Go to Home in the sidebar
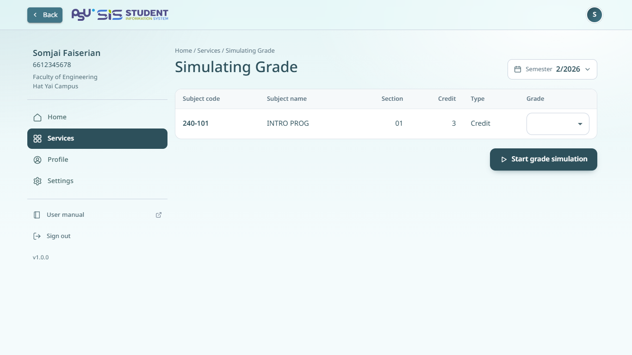Viewport: 632px width, 355px height. 97,117
